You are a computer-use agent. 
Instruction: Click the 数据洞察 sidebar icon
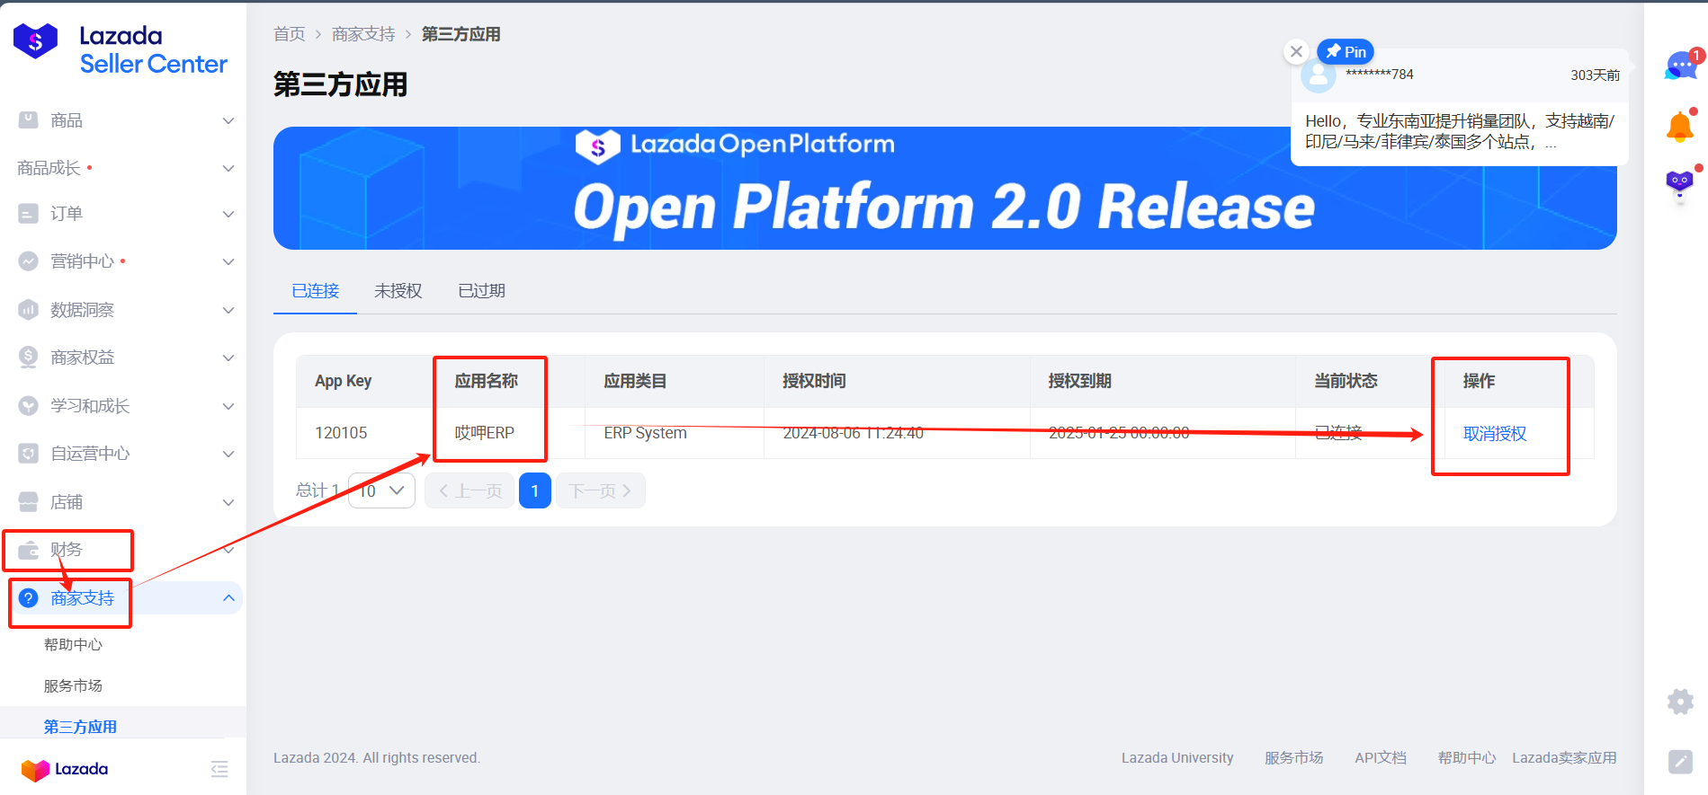pos(29,310)
